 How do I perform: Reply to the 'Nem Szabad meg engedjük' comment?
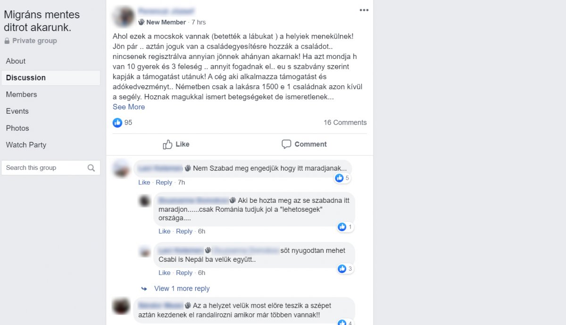(164, 183)
